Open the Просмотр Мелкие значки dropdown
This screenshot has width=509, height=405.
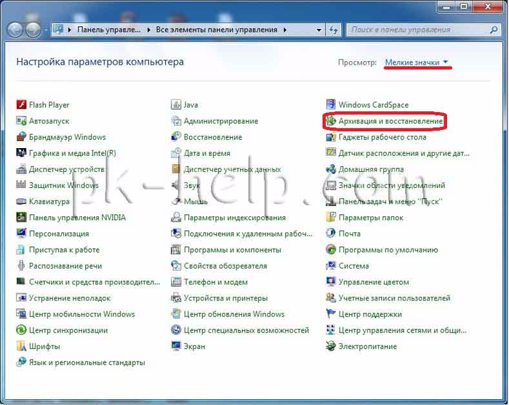pyautogui.click(x=417, y=63)
